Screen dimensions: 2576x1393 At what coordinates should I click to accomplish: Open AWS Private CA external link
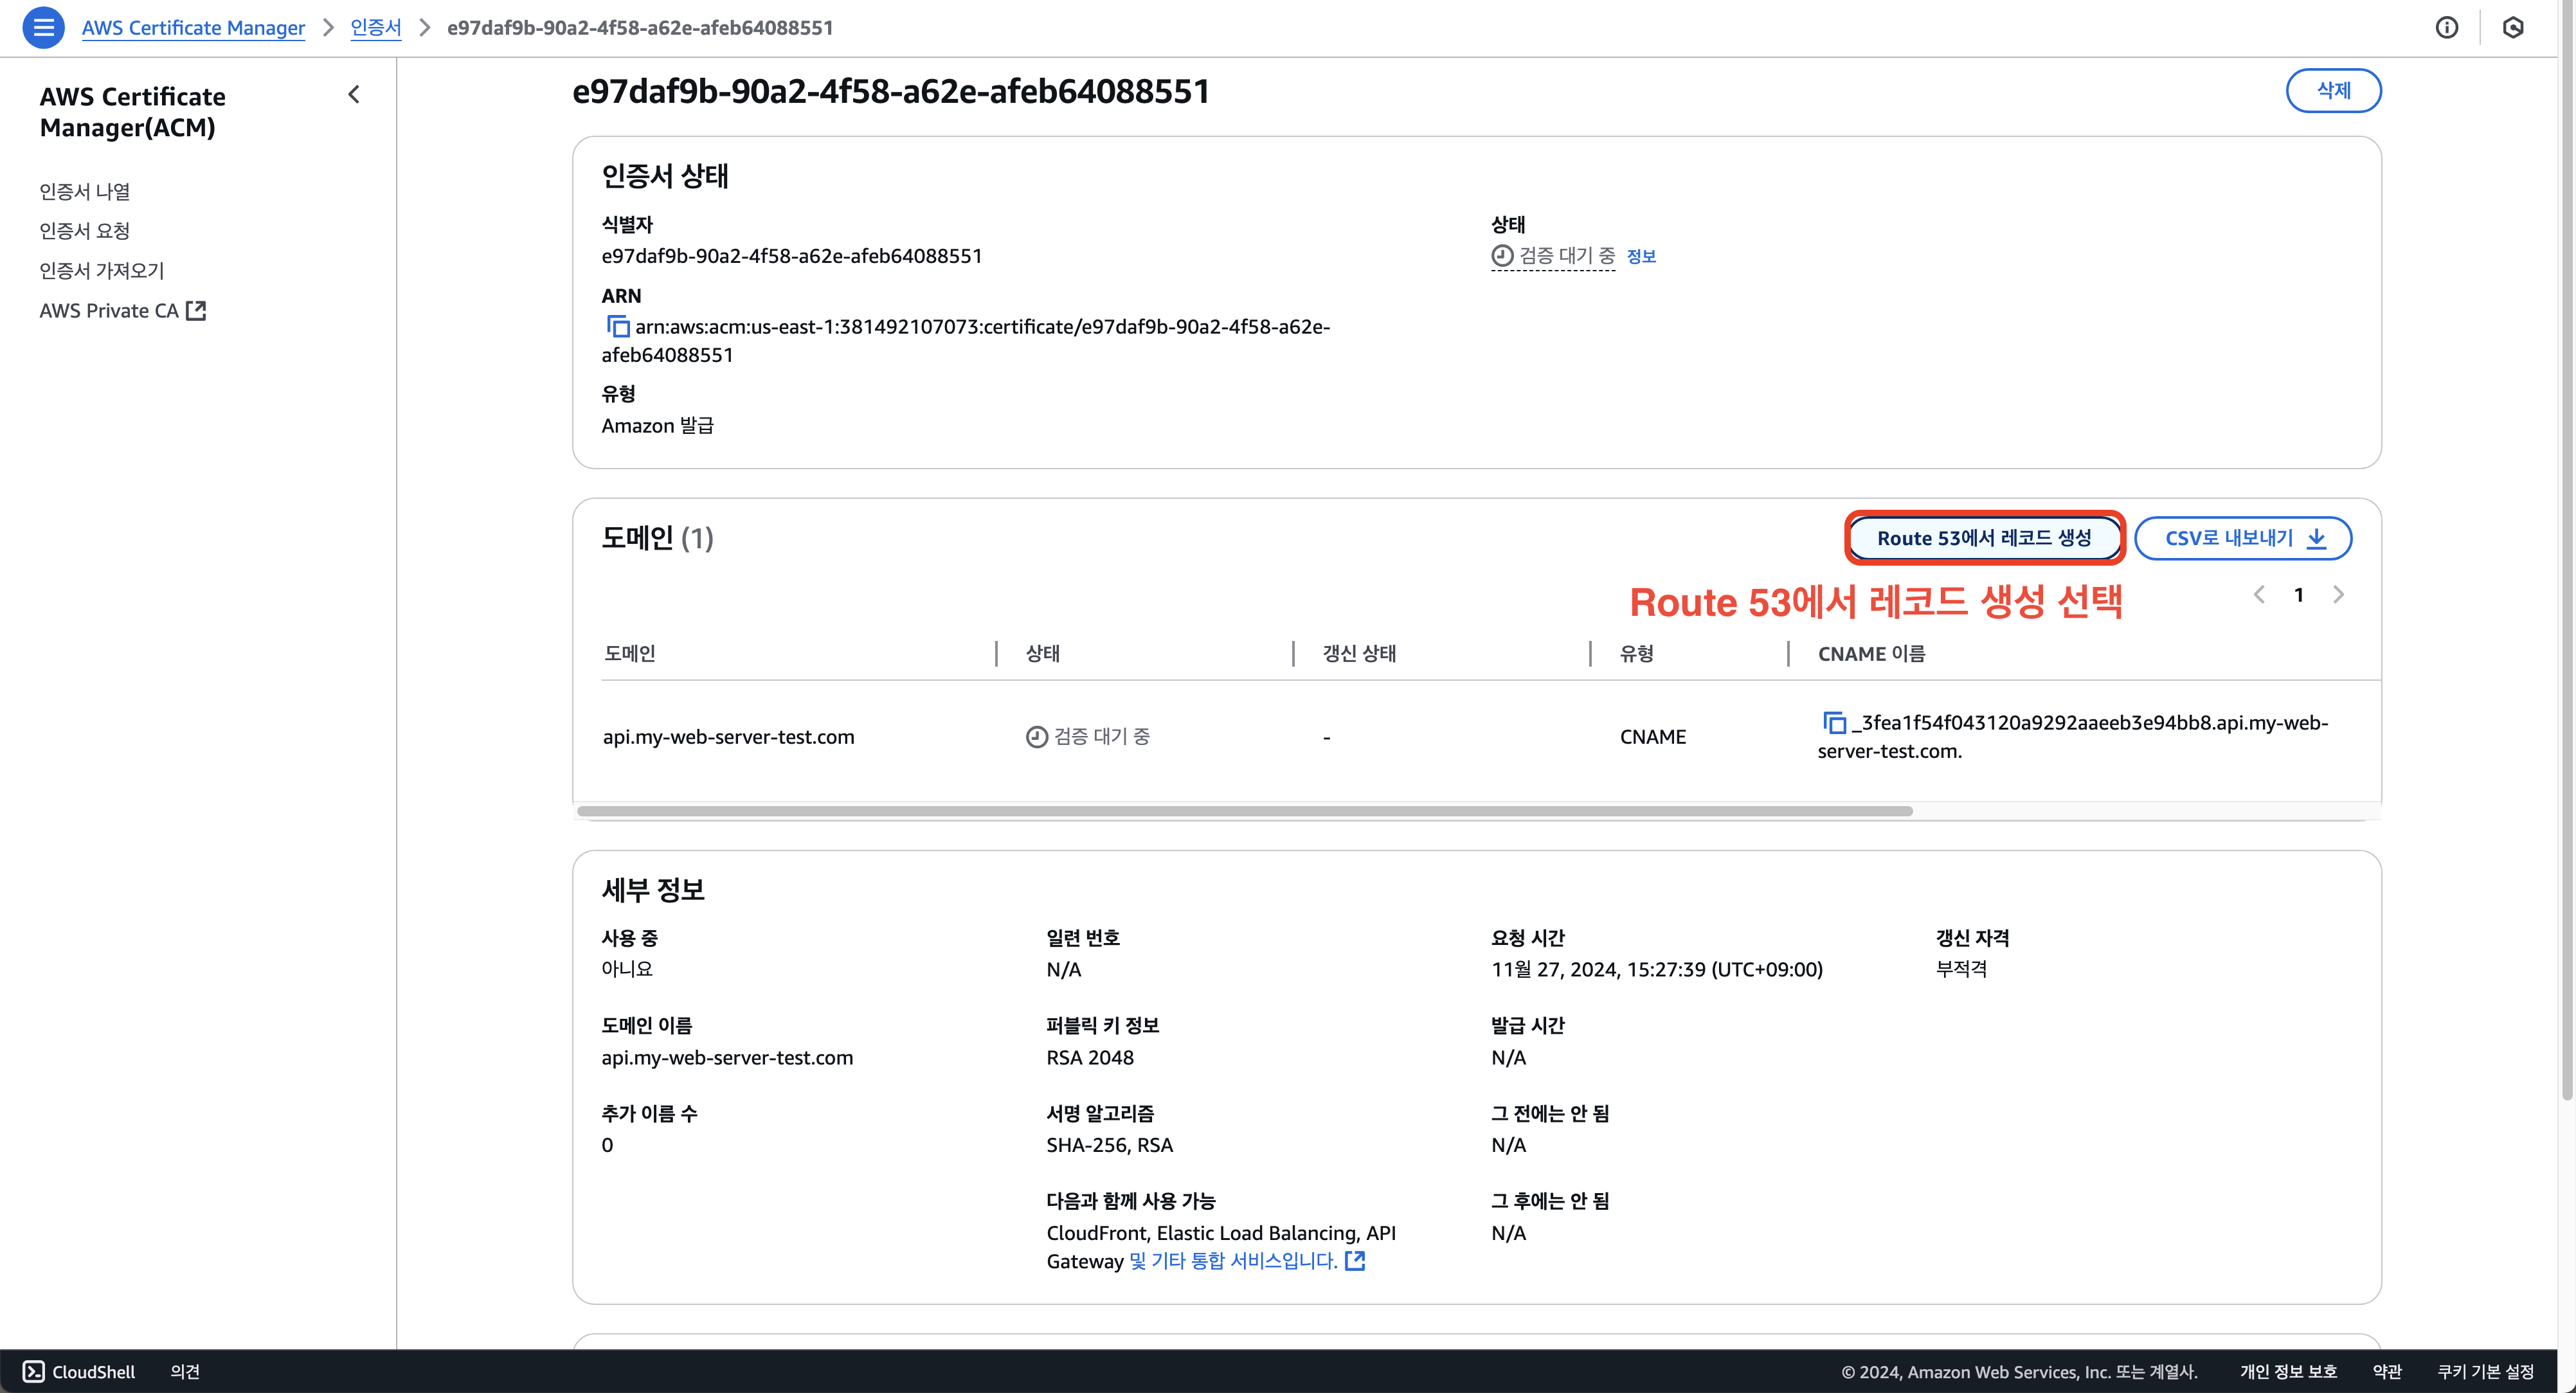pyautogui.click(x=122, y=311)
